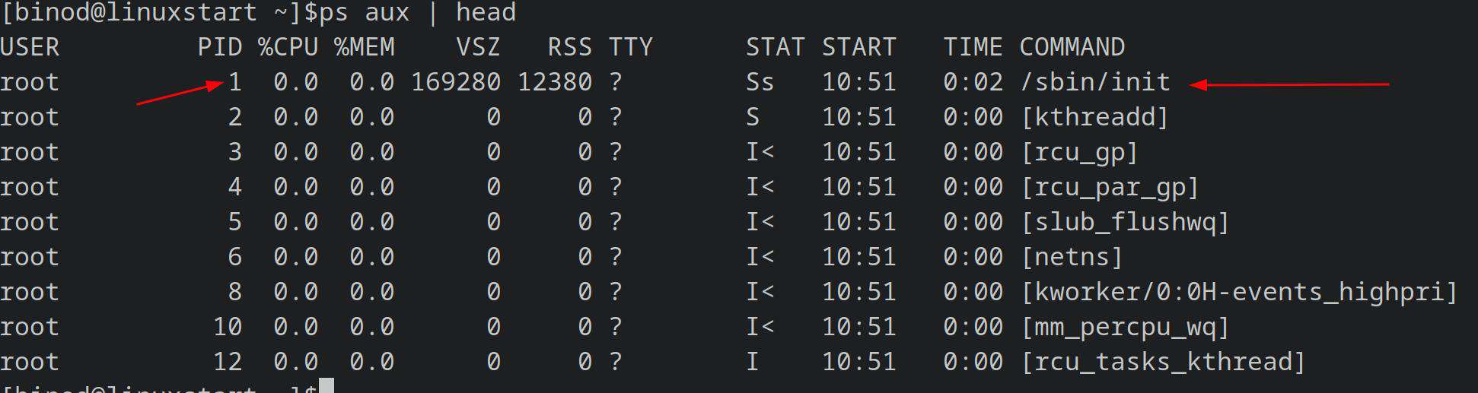Click the VSZ value 169280
Viewport: 1478px width, 393px height.
[x=456, y=82]
